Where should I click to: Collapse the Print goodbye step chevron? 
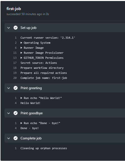9,113
